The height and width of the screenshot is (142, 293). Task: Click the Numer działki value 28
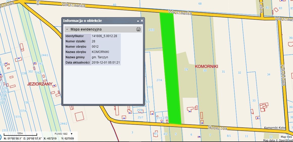94,41
